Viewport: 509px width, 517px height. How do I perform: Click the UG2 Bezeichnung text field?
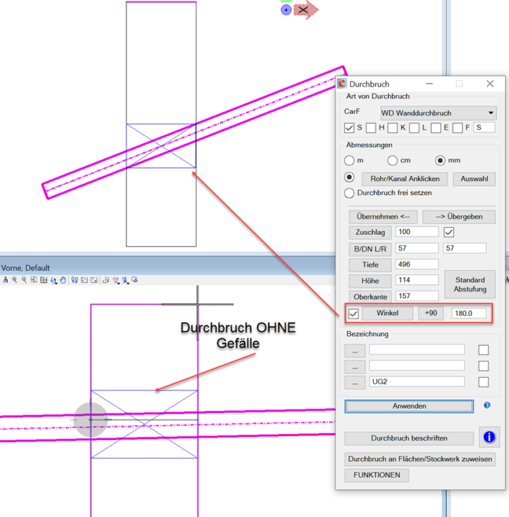417,382
